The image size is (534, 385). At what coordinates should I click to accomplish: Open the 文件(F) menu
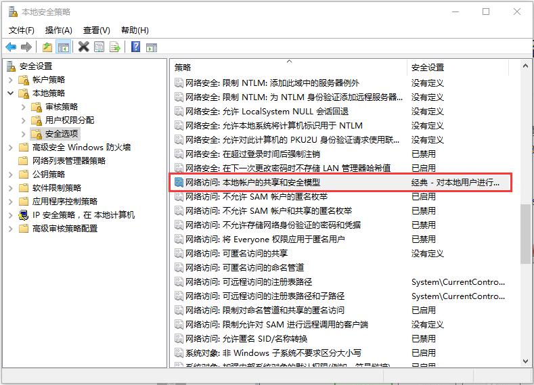pos(22,30)
